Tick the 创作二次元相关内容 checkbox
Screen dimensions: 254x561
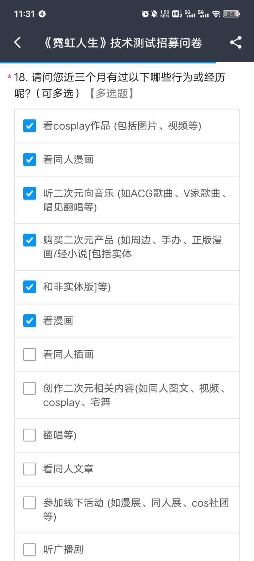tap(30, 388)
